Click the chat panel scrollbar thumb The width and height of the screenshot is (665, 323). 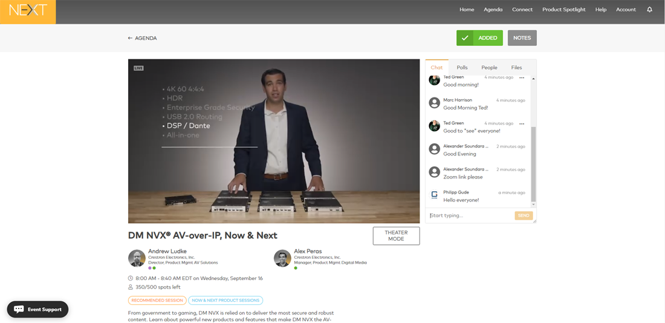534,164
